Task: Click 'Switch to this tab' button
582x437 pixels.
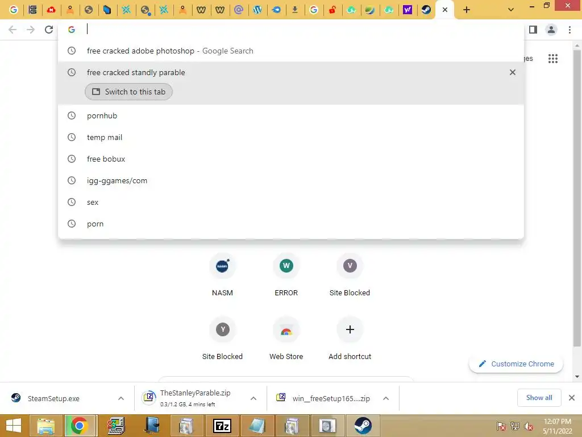Action: tap(128, 92)
